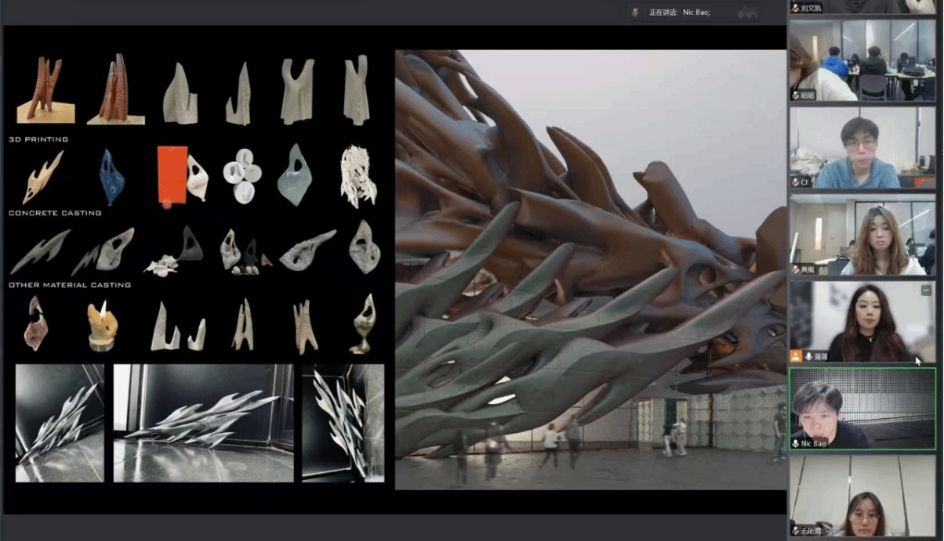Click the muted microphone icon in the speaker bar
The height and width of the screenshot is (541, 944).
pos(638,13)
